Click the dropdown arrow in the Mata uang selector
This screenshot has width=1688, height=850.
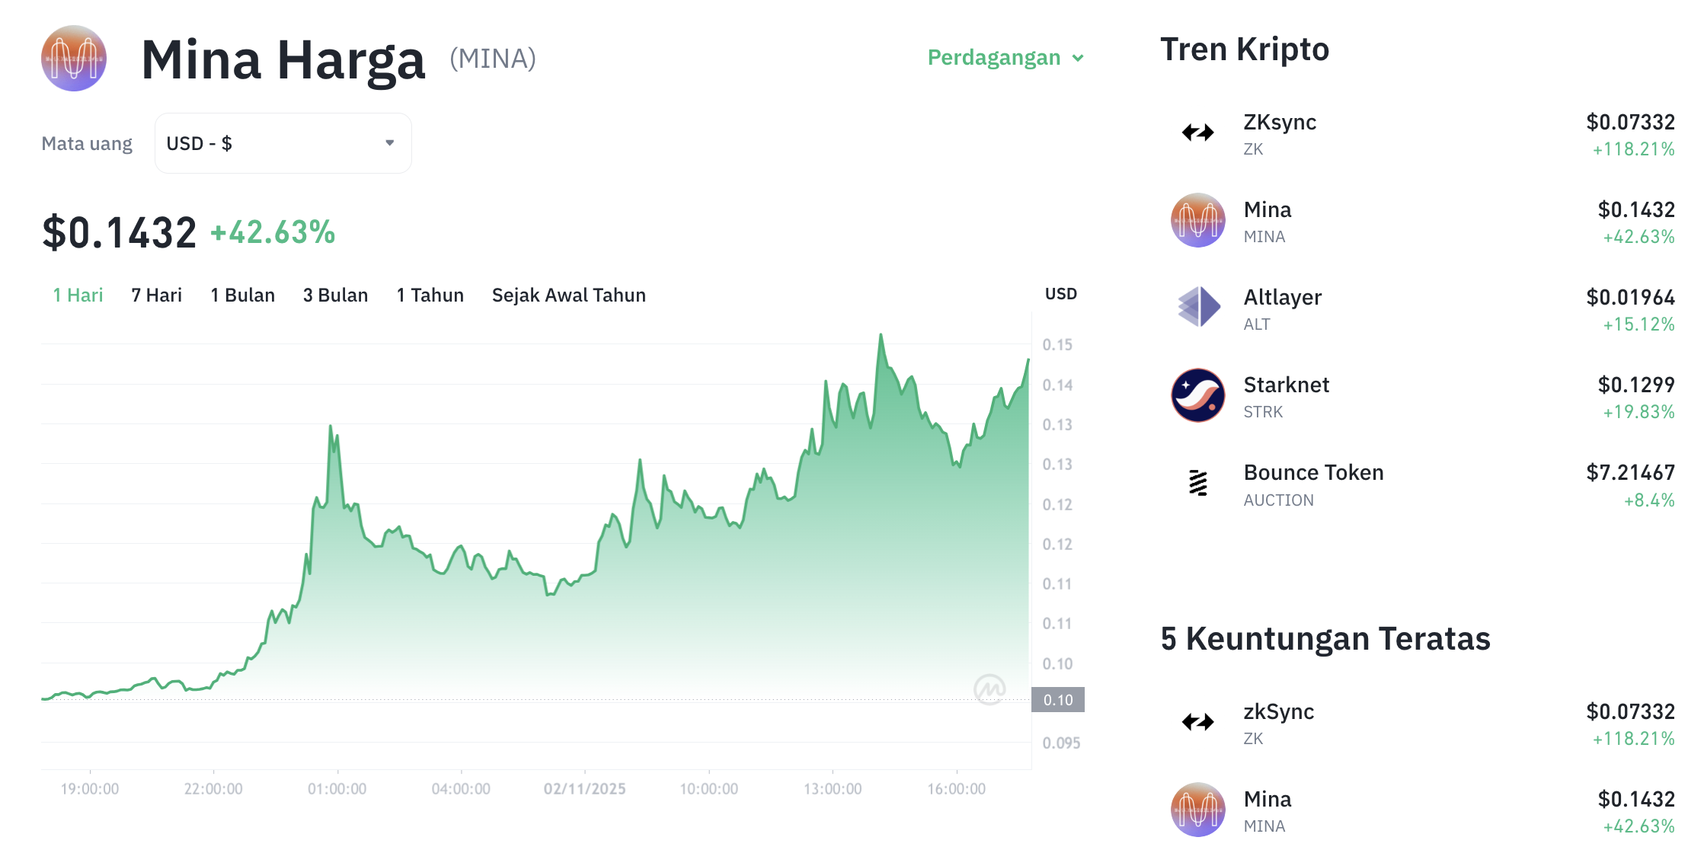click(x=389, y=142)
